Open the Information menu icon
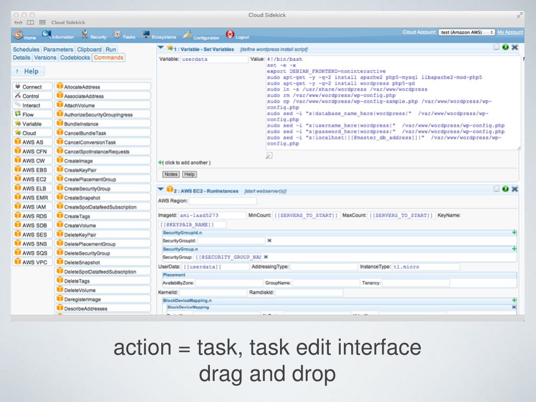536x402 pixels. tap(46, 34)
